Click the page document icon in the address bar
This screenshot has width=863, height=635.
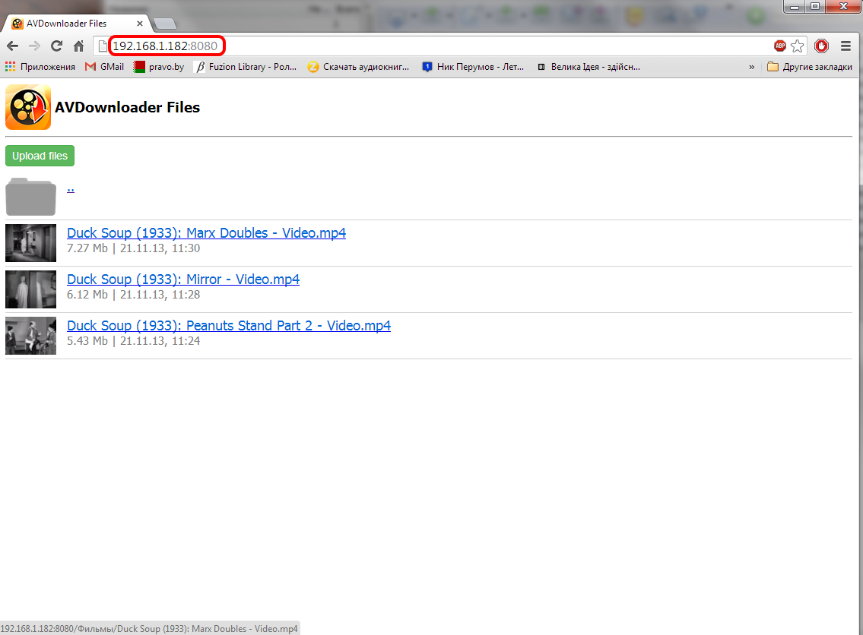click(x=103, y=46)
